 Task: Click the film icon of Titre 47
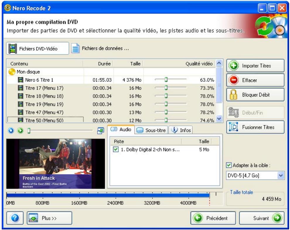20,112
